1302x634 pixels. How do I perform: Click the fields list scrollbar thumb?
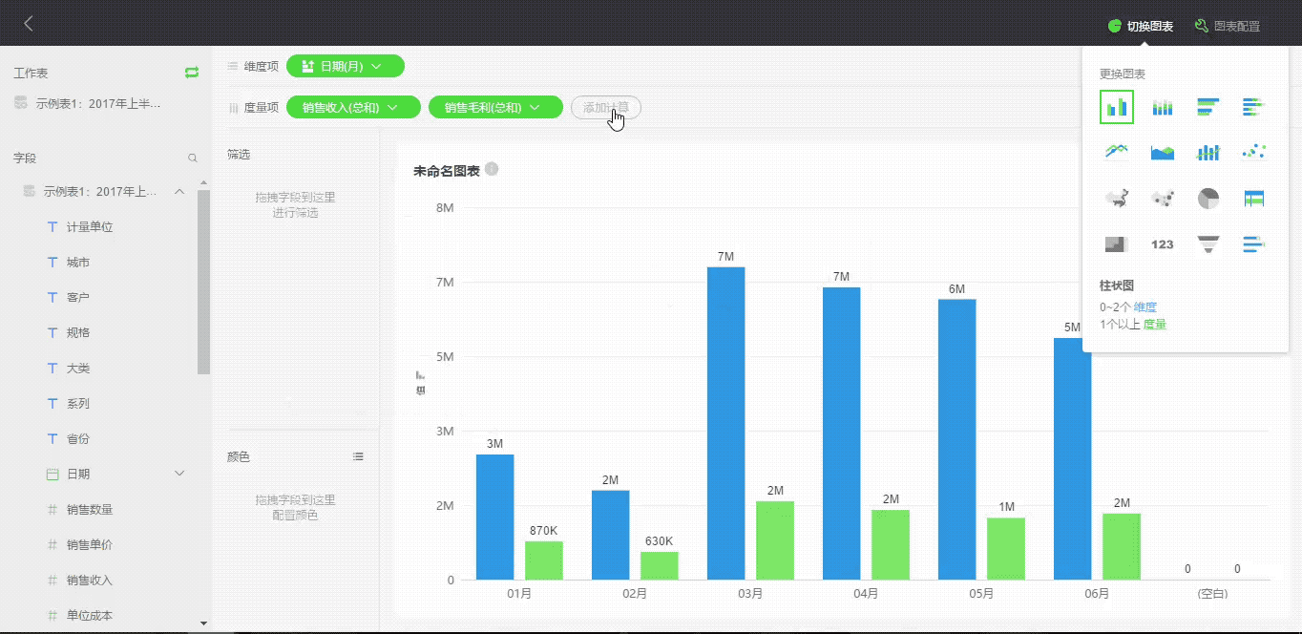point(203,282)
